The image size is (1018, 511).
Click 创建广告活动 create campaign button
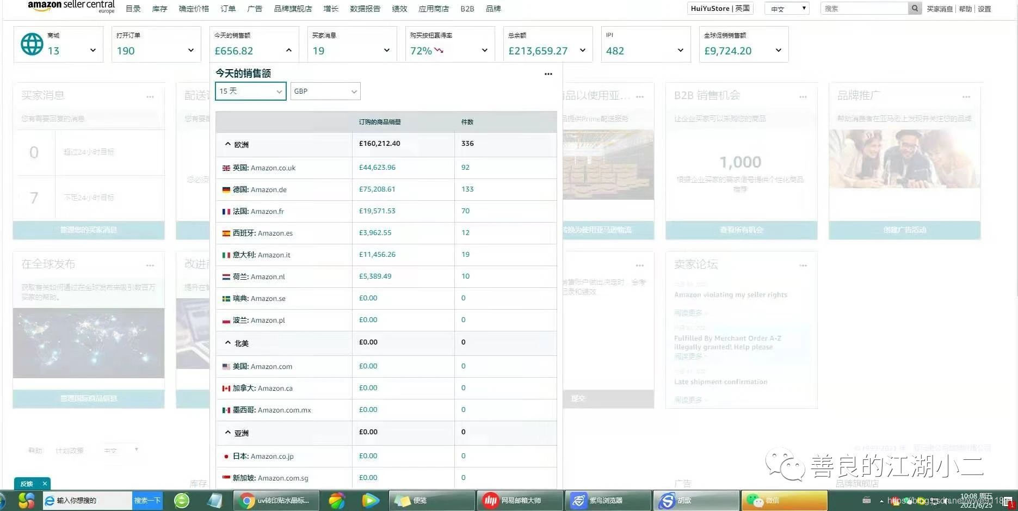click(904, 230)
